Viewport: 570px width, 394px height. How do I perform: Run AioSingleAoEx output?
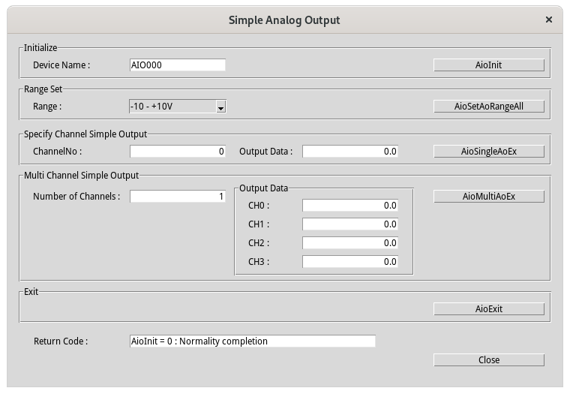point(488,152)
